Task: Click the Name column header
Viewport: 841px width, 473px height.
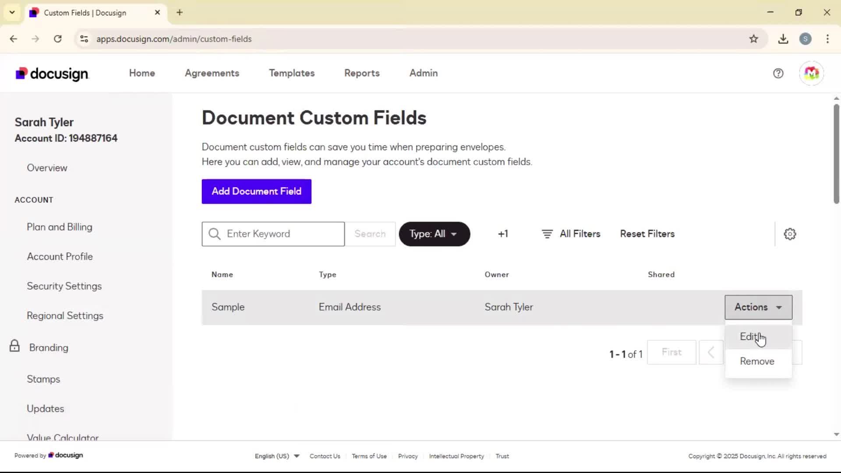Action: (x=222, y=275)
